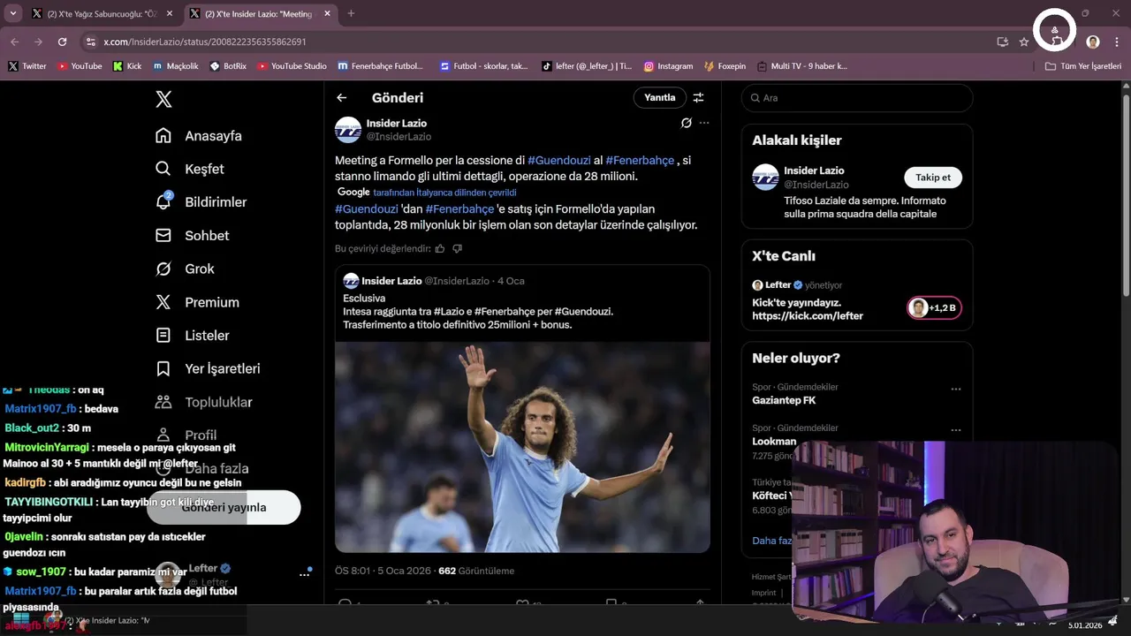Open more options for Gaziantep FK trend
Viewport: 1131px width, 636px height.
coord(956,390)
